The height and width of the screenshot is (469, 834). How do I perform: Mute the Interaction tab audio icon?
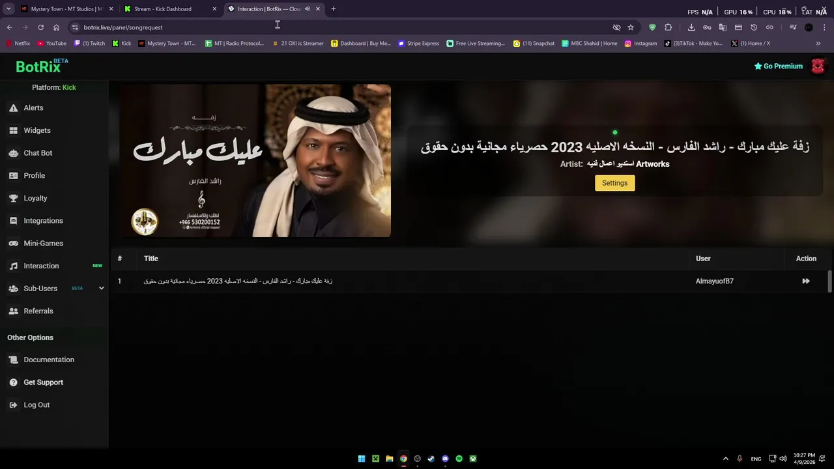pos(308,9)
